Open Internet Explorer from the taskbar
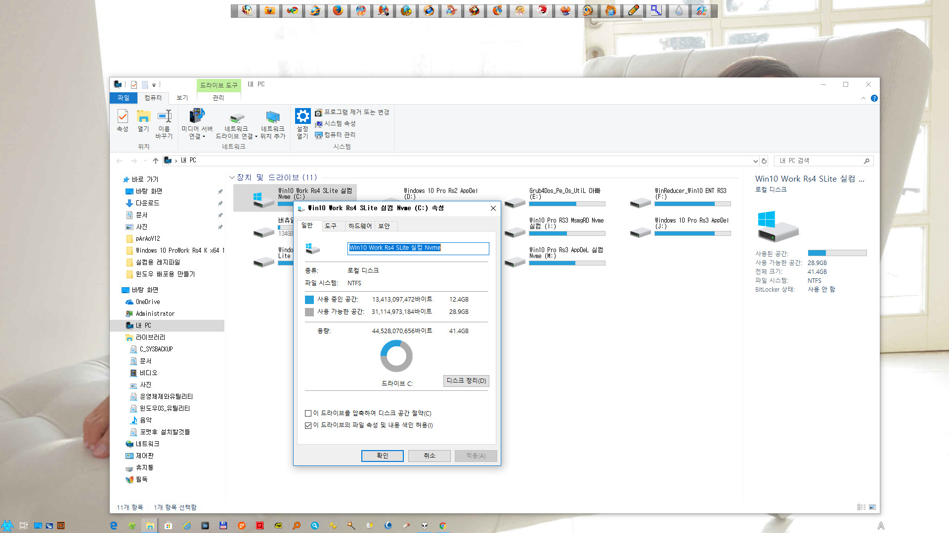This screenshot has width=949, height=533. 186,526
